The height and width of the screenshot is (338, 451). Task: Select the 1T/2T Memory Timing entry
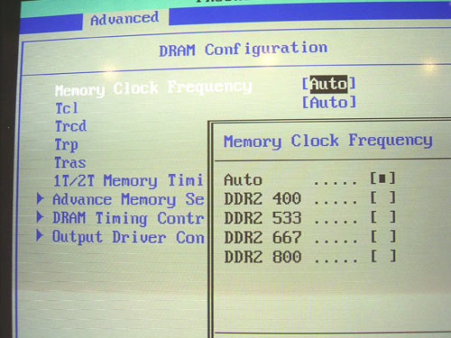pyautogui.click(x=128, y=181)
